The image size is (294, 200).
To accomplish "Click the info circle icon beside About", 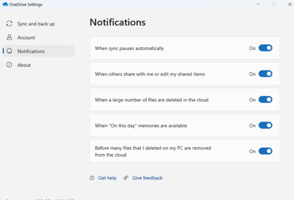I will coord(9,65).
